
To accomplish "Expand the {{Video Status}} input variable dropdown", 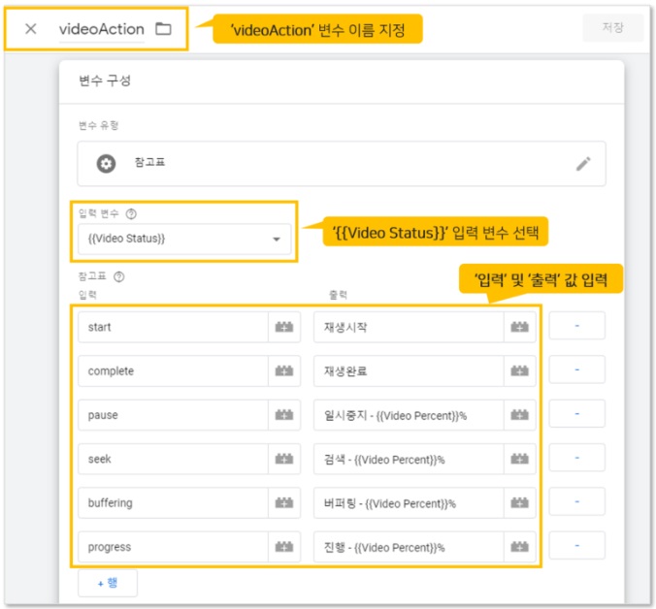I will pos(184,240).
